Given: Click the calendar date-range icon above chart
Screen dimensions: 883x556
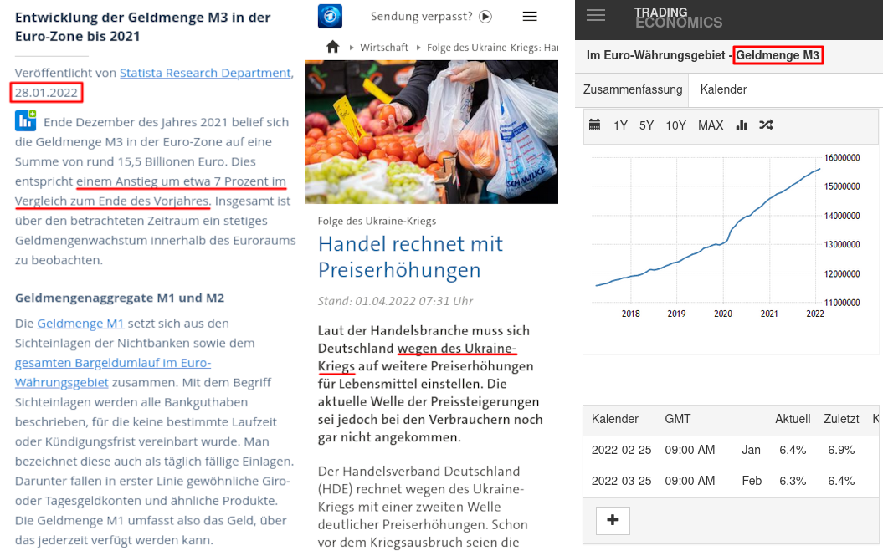Looking at the screenshot, I should coord(595,125).
